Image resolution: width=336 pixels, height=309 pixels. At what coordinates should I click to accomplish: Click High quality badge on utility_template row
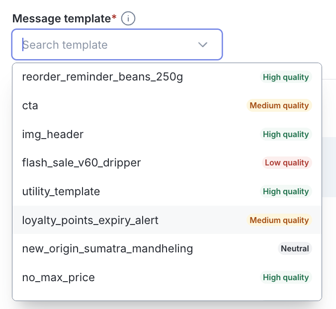[x=286, y=191]
